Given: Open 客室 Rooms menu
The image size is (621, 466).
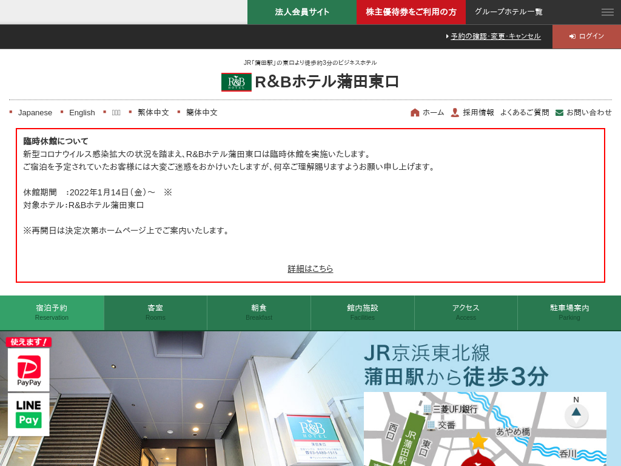Looking at the screenshot, I should coord(155,312).
